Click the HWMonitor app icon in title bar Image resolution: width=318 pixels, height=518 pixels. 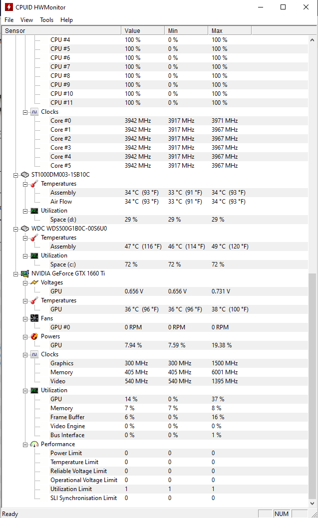pyautogui.click(x=8, y=7)
